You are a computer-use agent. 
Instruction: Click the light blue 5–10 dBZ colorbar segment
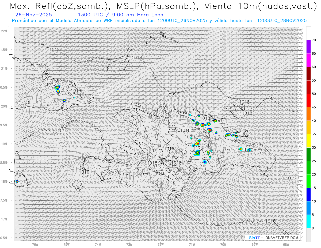tap(308, 208)
